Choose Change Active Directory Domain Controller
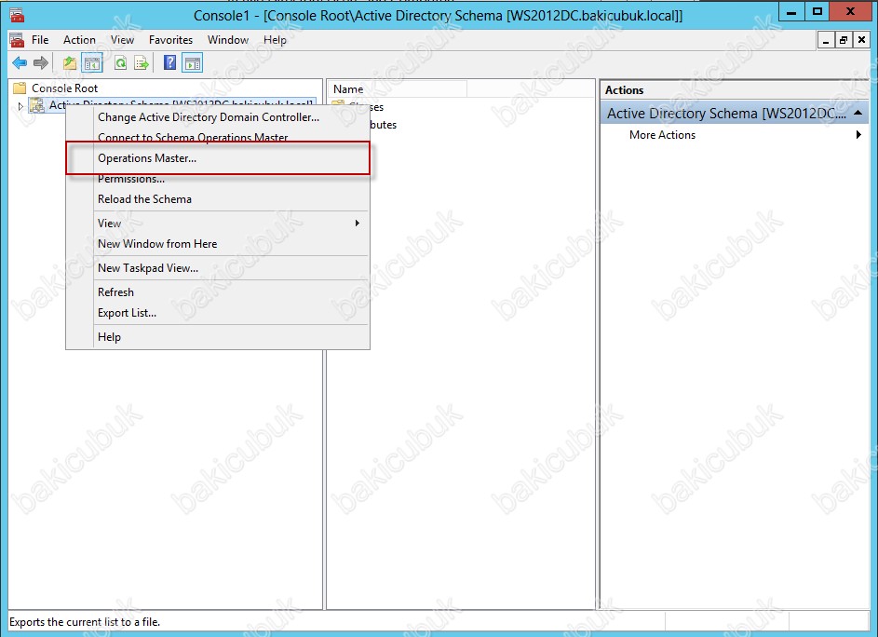 [x=218, y=117]
